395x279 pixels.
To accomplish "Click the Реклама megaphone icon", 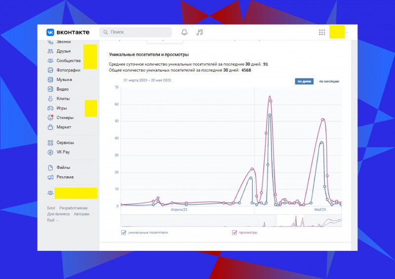I will 50,177.
